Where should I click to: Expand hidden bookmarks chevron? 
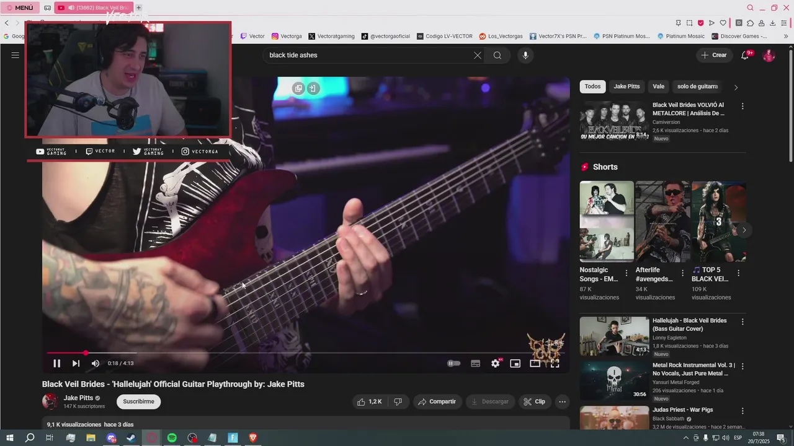(786, 36)
